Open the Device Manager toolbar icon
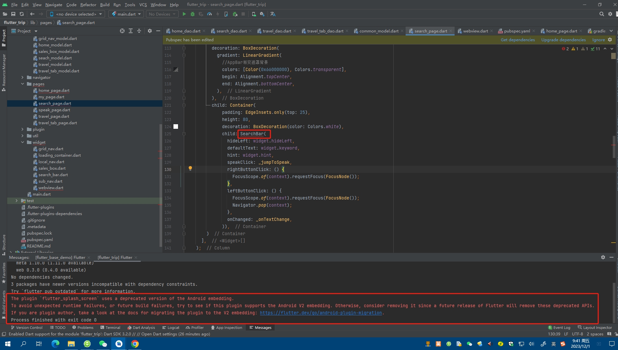618x350 pixels. (254, 14)
